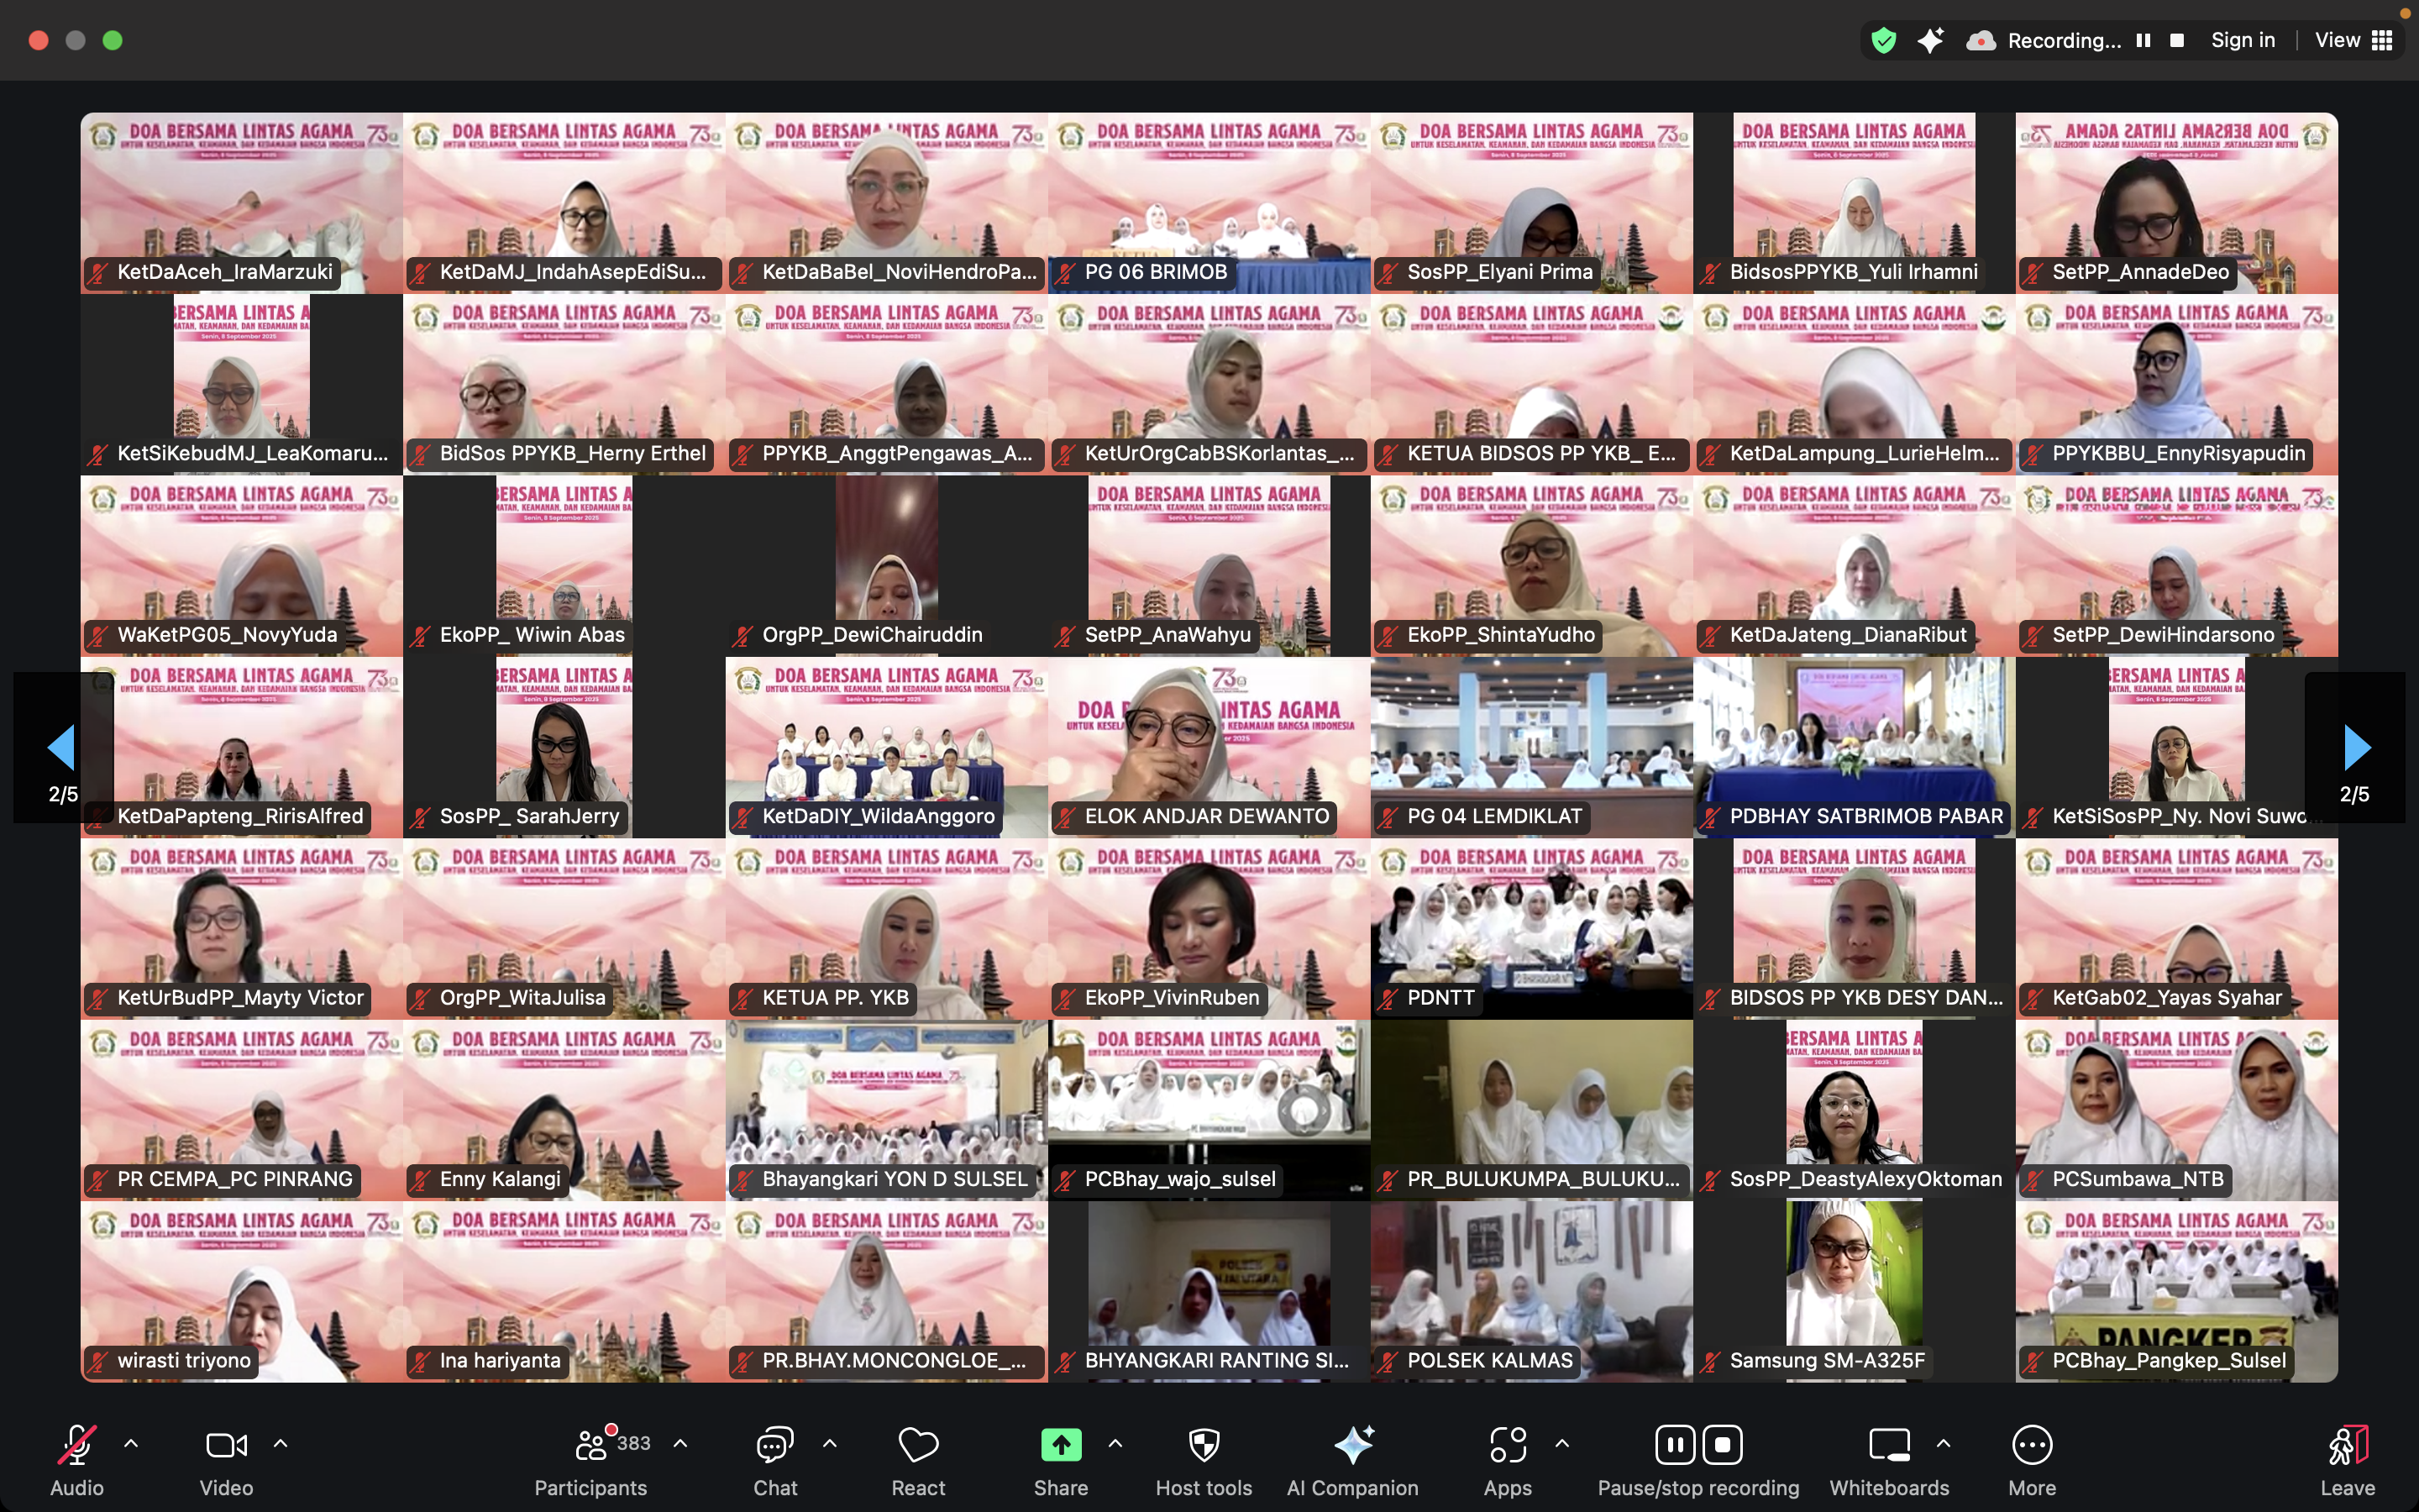Start video with camera icon
This screenshot has height=1512, width=2419.
point(226,1446)
